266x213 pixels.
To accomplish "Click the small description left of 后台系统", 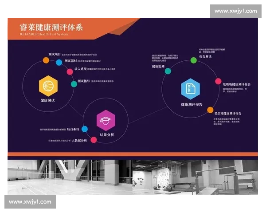I will tap(53, 130).
